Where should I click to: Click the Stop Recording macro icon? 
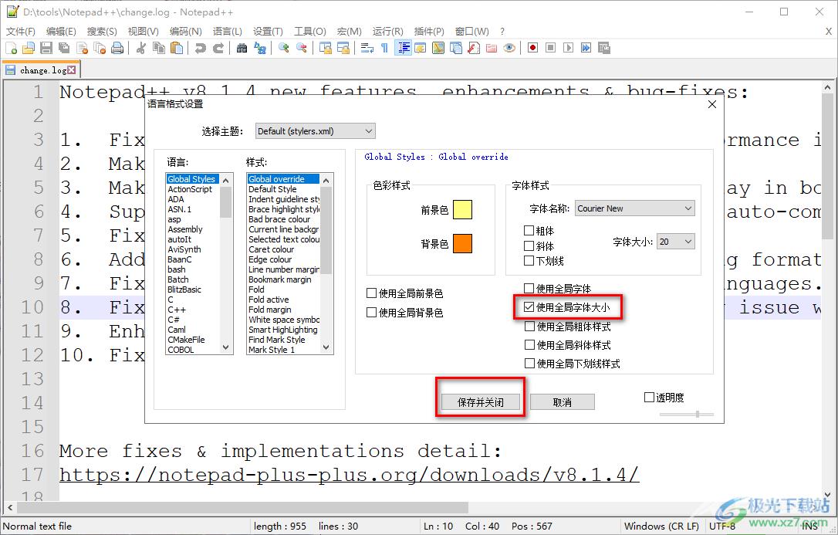550,48
